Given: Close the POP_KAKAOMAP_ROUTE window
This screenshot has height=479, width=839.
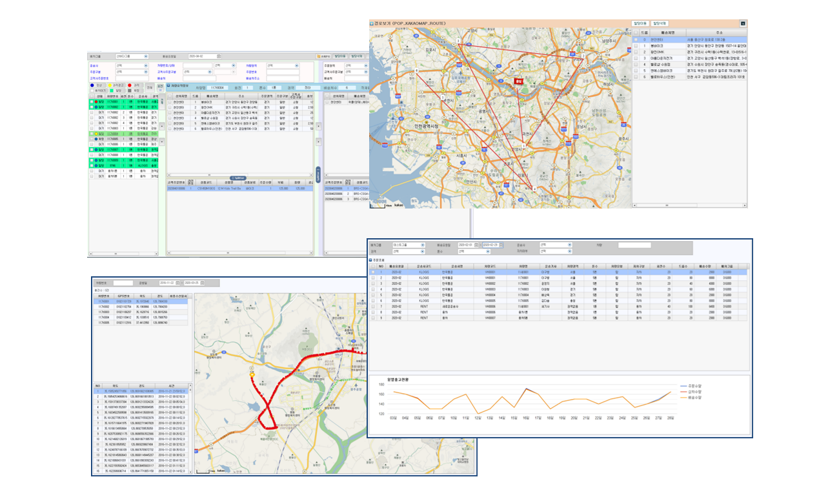Looking at the screenshot, I should point(743,23).
